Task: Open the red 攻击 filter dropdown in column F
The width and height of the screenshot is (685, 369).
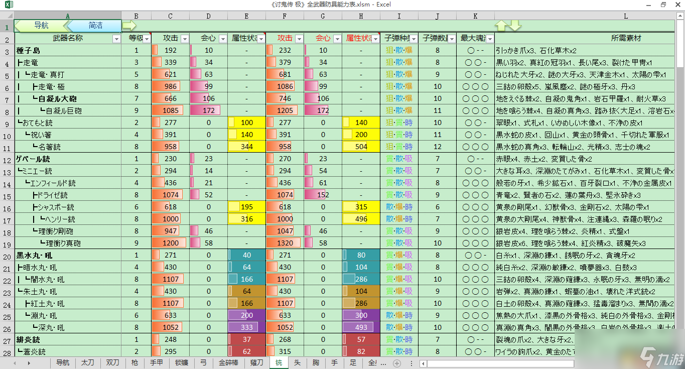Action: coord(299,39)
